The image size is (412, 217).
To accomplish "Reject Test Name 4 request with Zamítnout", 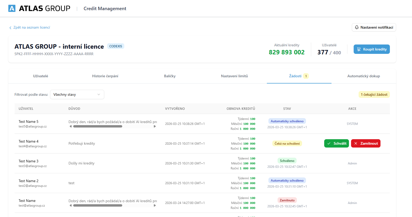I will [x=366, y=143].
